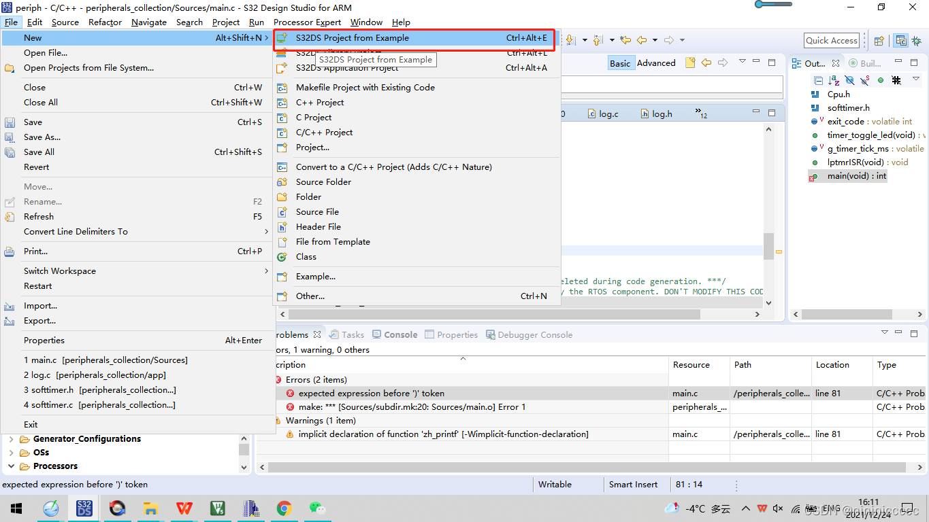Toggle hide fields in Outline

pyautogui.click(x=849, y=80)
